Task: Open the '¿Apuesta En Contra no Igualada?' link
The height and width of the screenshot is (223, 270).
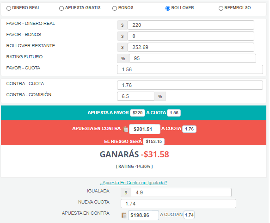Action: 134,182
